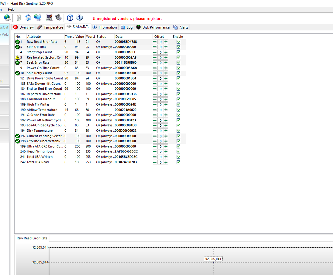Screen dimensions: 333x275
Task: Decrease offset for Head Flying Hours
Action: point(155,151)
